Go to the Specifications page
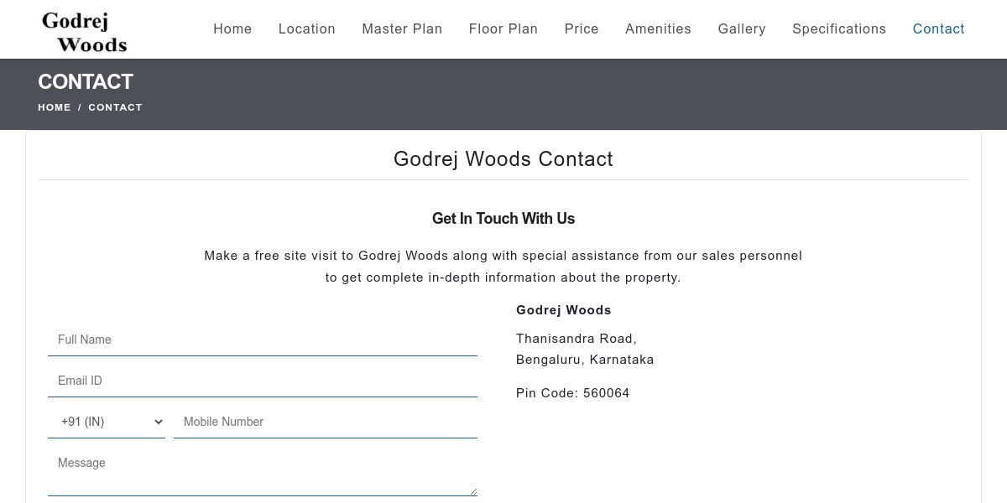The width and height of the screenshot is (1007, 503). point(838,29)
